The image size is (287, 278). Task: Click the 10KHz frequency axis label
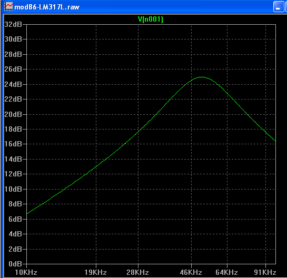point(26,273)
